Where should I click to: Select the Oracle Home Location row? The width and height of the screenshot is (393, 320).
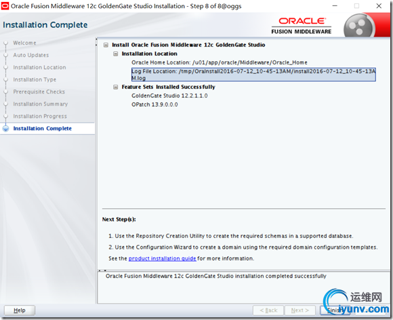[220, 62]
